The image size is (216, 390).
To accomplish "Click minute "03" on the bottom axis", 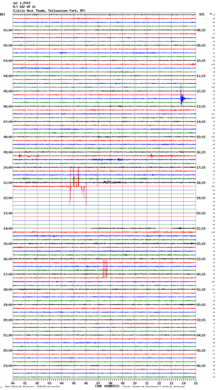I will pyautogui.click(x=49, y=383).
